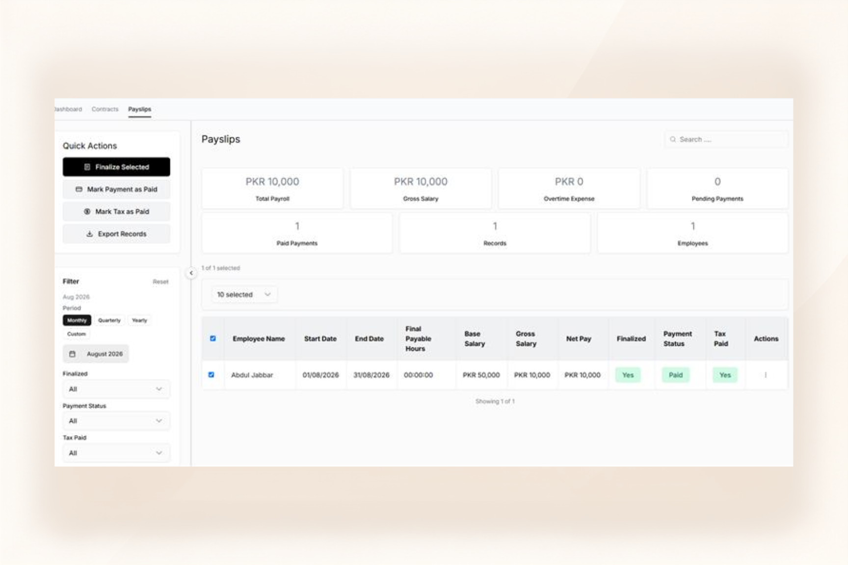
Task: Open the Payslips tab
Action: click(140, 109)
